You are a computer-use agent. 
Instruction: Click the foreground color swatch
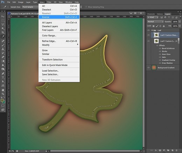click(2, 100)
